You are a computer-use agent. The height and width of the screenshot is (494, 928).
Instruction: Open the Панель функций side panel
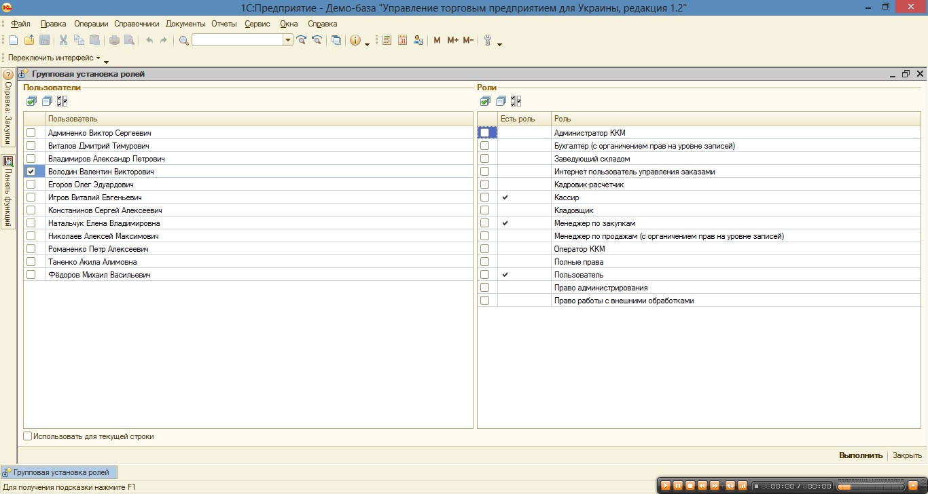[x=8, y=192]
